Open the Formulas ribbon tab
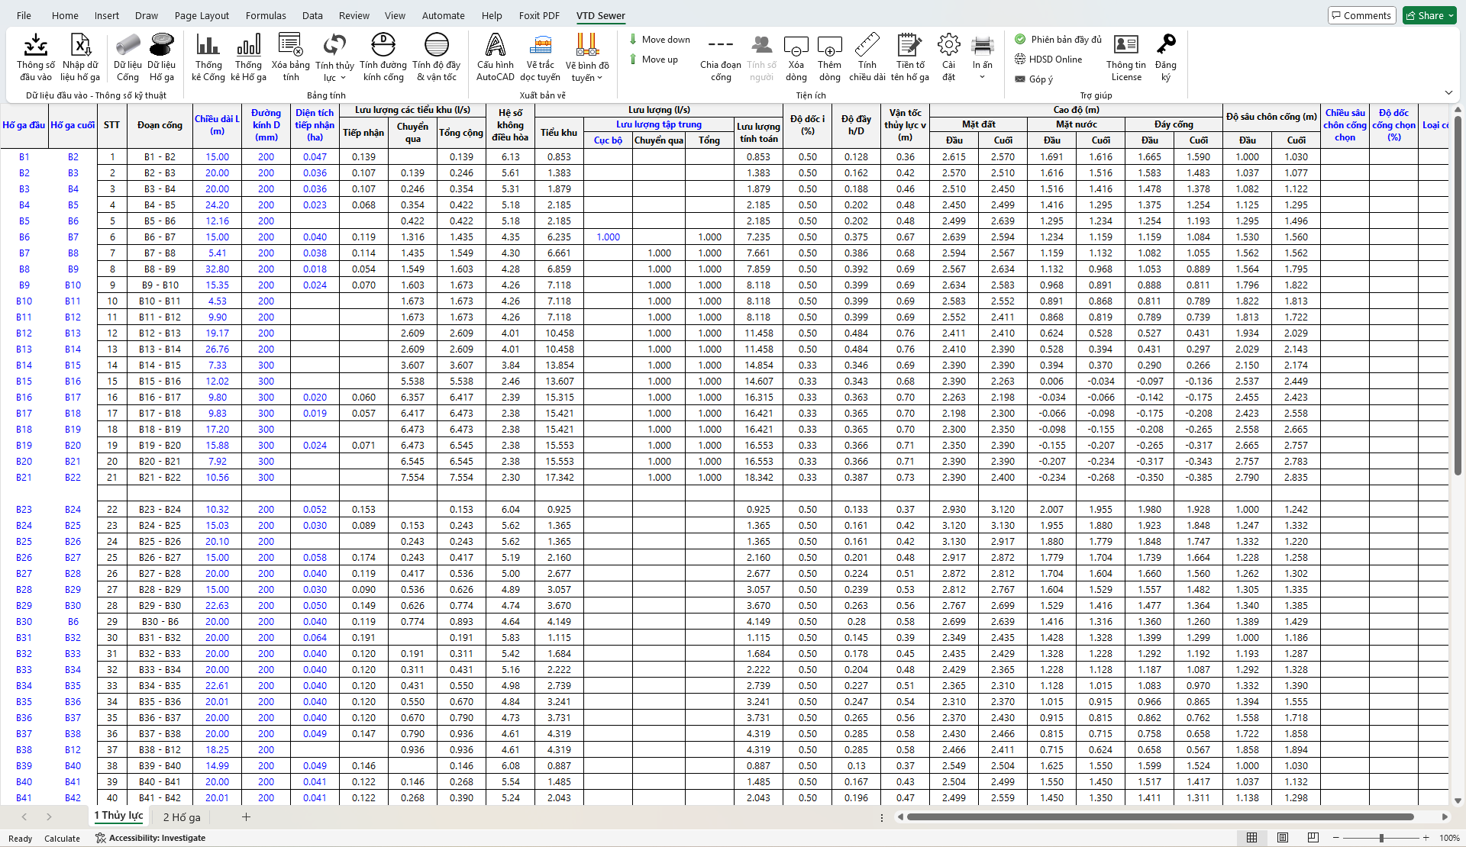Screen dimensions: 1466x847 coord(266,15)
